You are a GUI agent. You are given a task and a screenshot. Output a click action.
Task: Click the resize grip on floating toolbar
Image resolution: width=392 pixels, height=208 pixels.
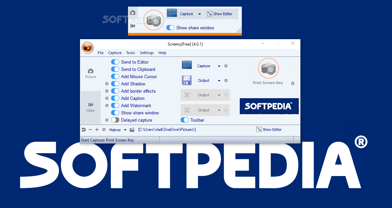click(239, 30)
